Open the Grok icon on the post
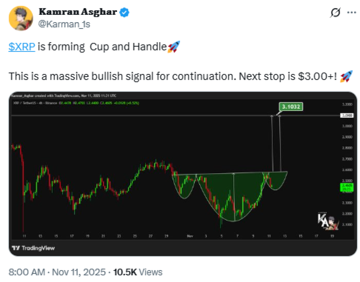The height and width of the screenshot is (282, 360). coord(335,13)
